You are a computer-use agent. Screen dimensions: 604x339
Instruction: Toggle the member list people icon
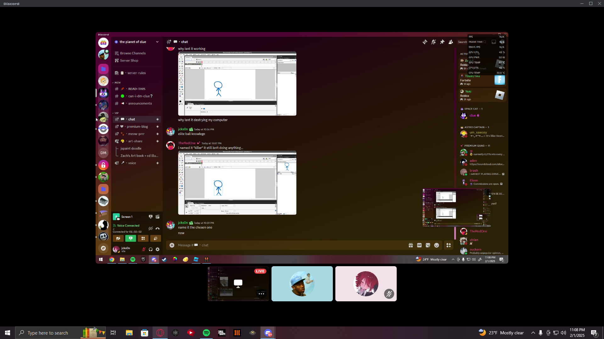coord(451,42)
